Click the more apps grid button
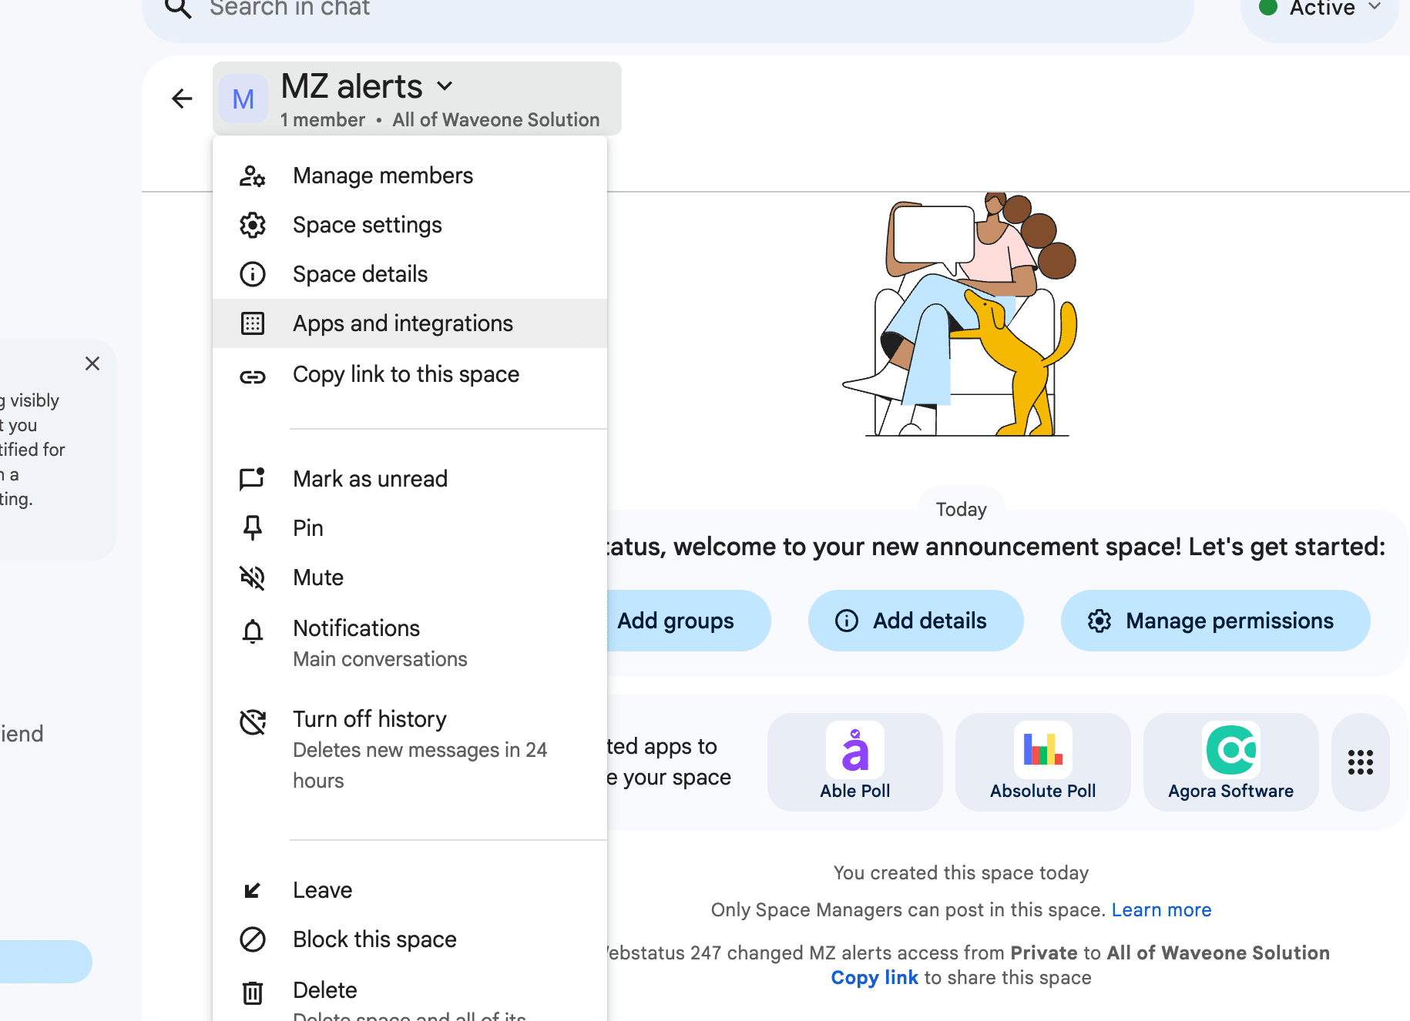The height and width of the screenshot is (1021, 1410). [1360, 762]
